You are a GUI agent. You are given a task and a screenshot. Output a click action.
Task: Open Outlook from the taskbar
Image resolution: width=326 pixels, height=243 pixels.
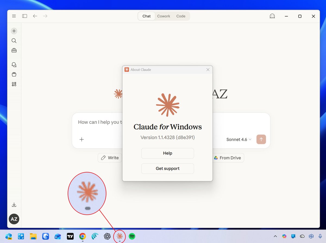pyautogui.click(x=58, y=236)
